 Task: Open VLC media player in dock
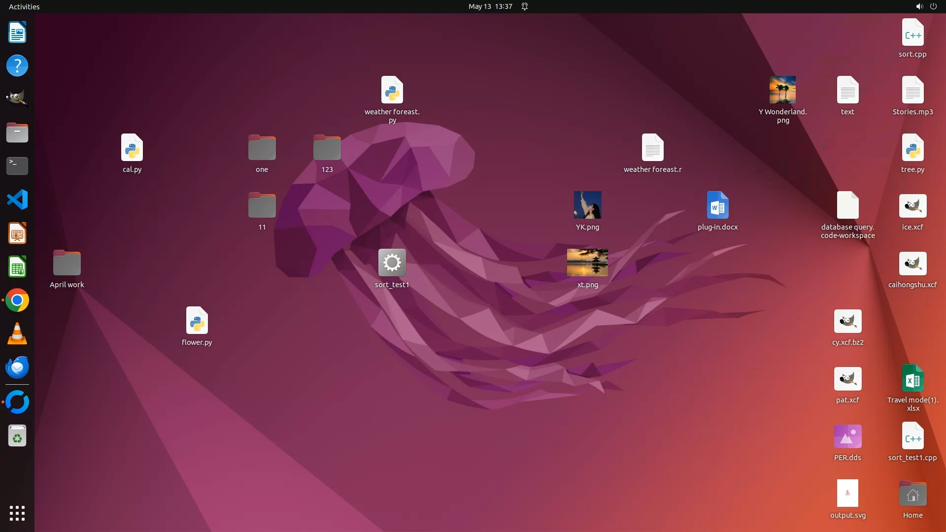pos(17,334)
